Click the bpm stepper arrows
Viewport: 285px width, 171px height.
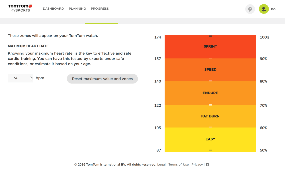coord(31,78)
